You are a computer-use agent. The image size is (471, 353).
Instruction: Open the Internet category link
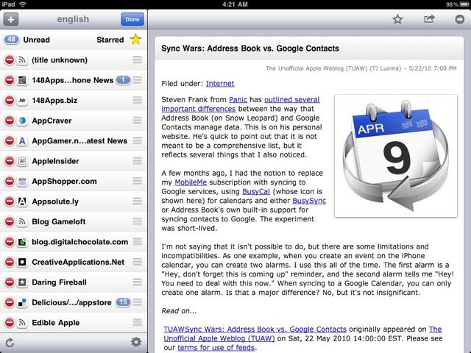click(x=220, y=83)
